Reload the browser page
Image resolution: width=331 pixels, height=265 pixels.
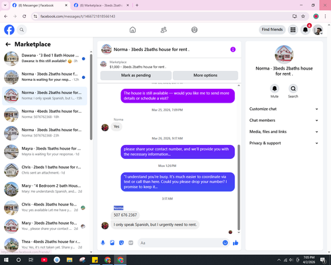(x=24, y=17)
